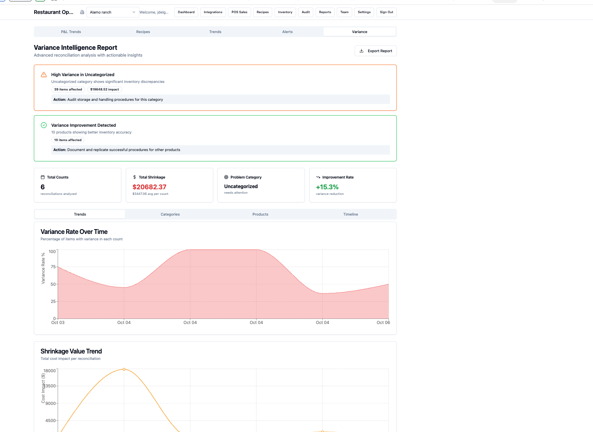Click the peak data point on Shrinkage chart
This screenshot has width=593, height=432.
point(124,369)
